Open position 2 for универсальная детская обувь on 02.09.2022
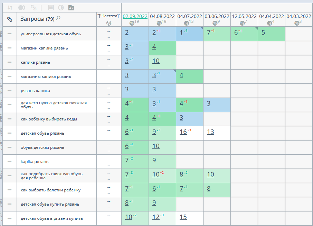The width and height of the screenshot is (313, 226). (127, 33)
